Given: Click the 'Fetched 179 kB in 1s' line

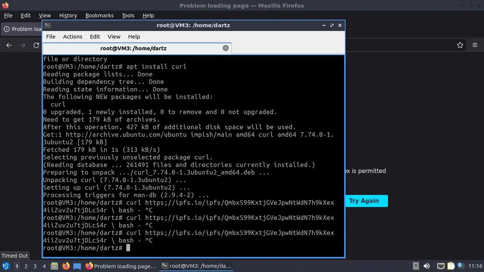Looking at the screenshot, I should pos(102,150).
